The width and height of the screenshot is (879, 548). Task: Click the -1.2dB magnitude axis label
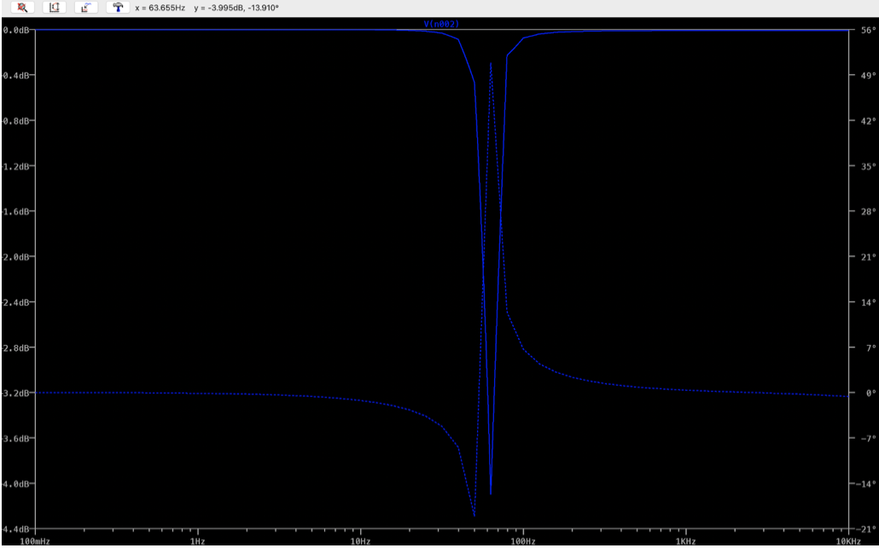(x=15, y=166)
